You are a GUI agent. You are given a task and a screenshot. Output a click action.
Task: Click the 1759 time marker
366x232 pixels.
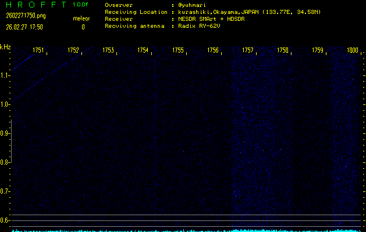point(318,50)
